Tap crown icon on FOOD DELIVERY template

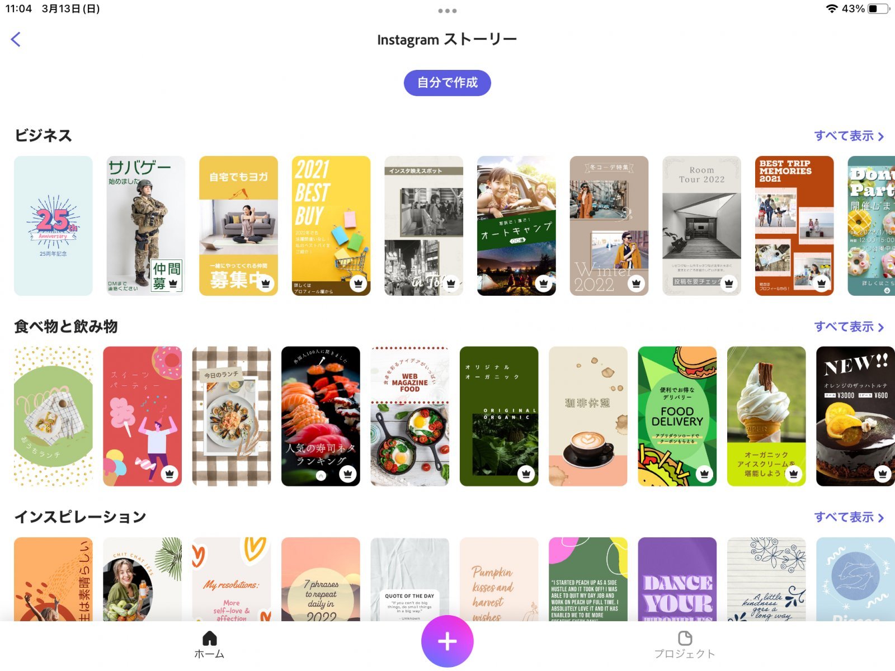click(x=704, y=474)
